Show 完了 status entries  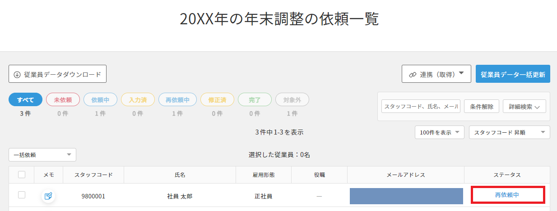coord(255,100)
